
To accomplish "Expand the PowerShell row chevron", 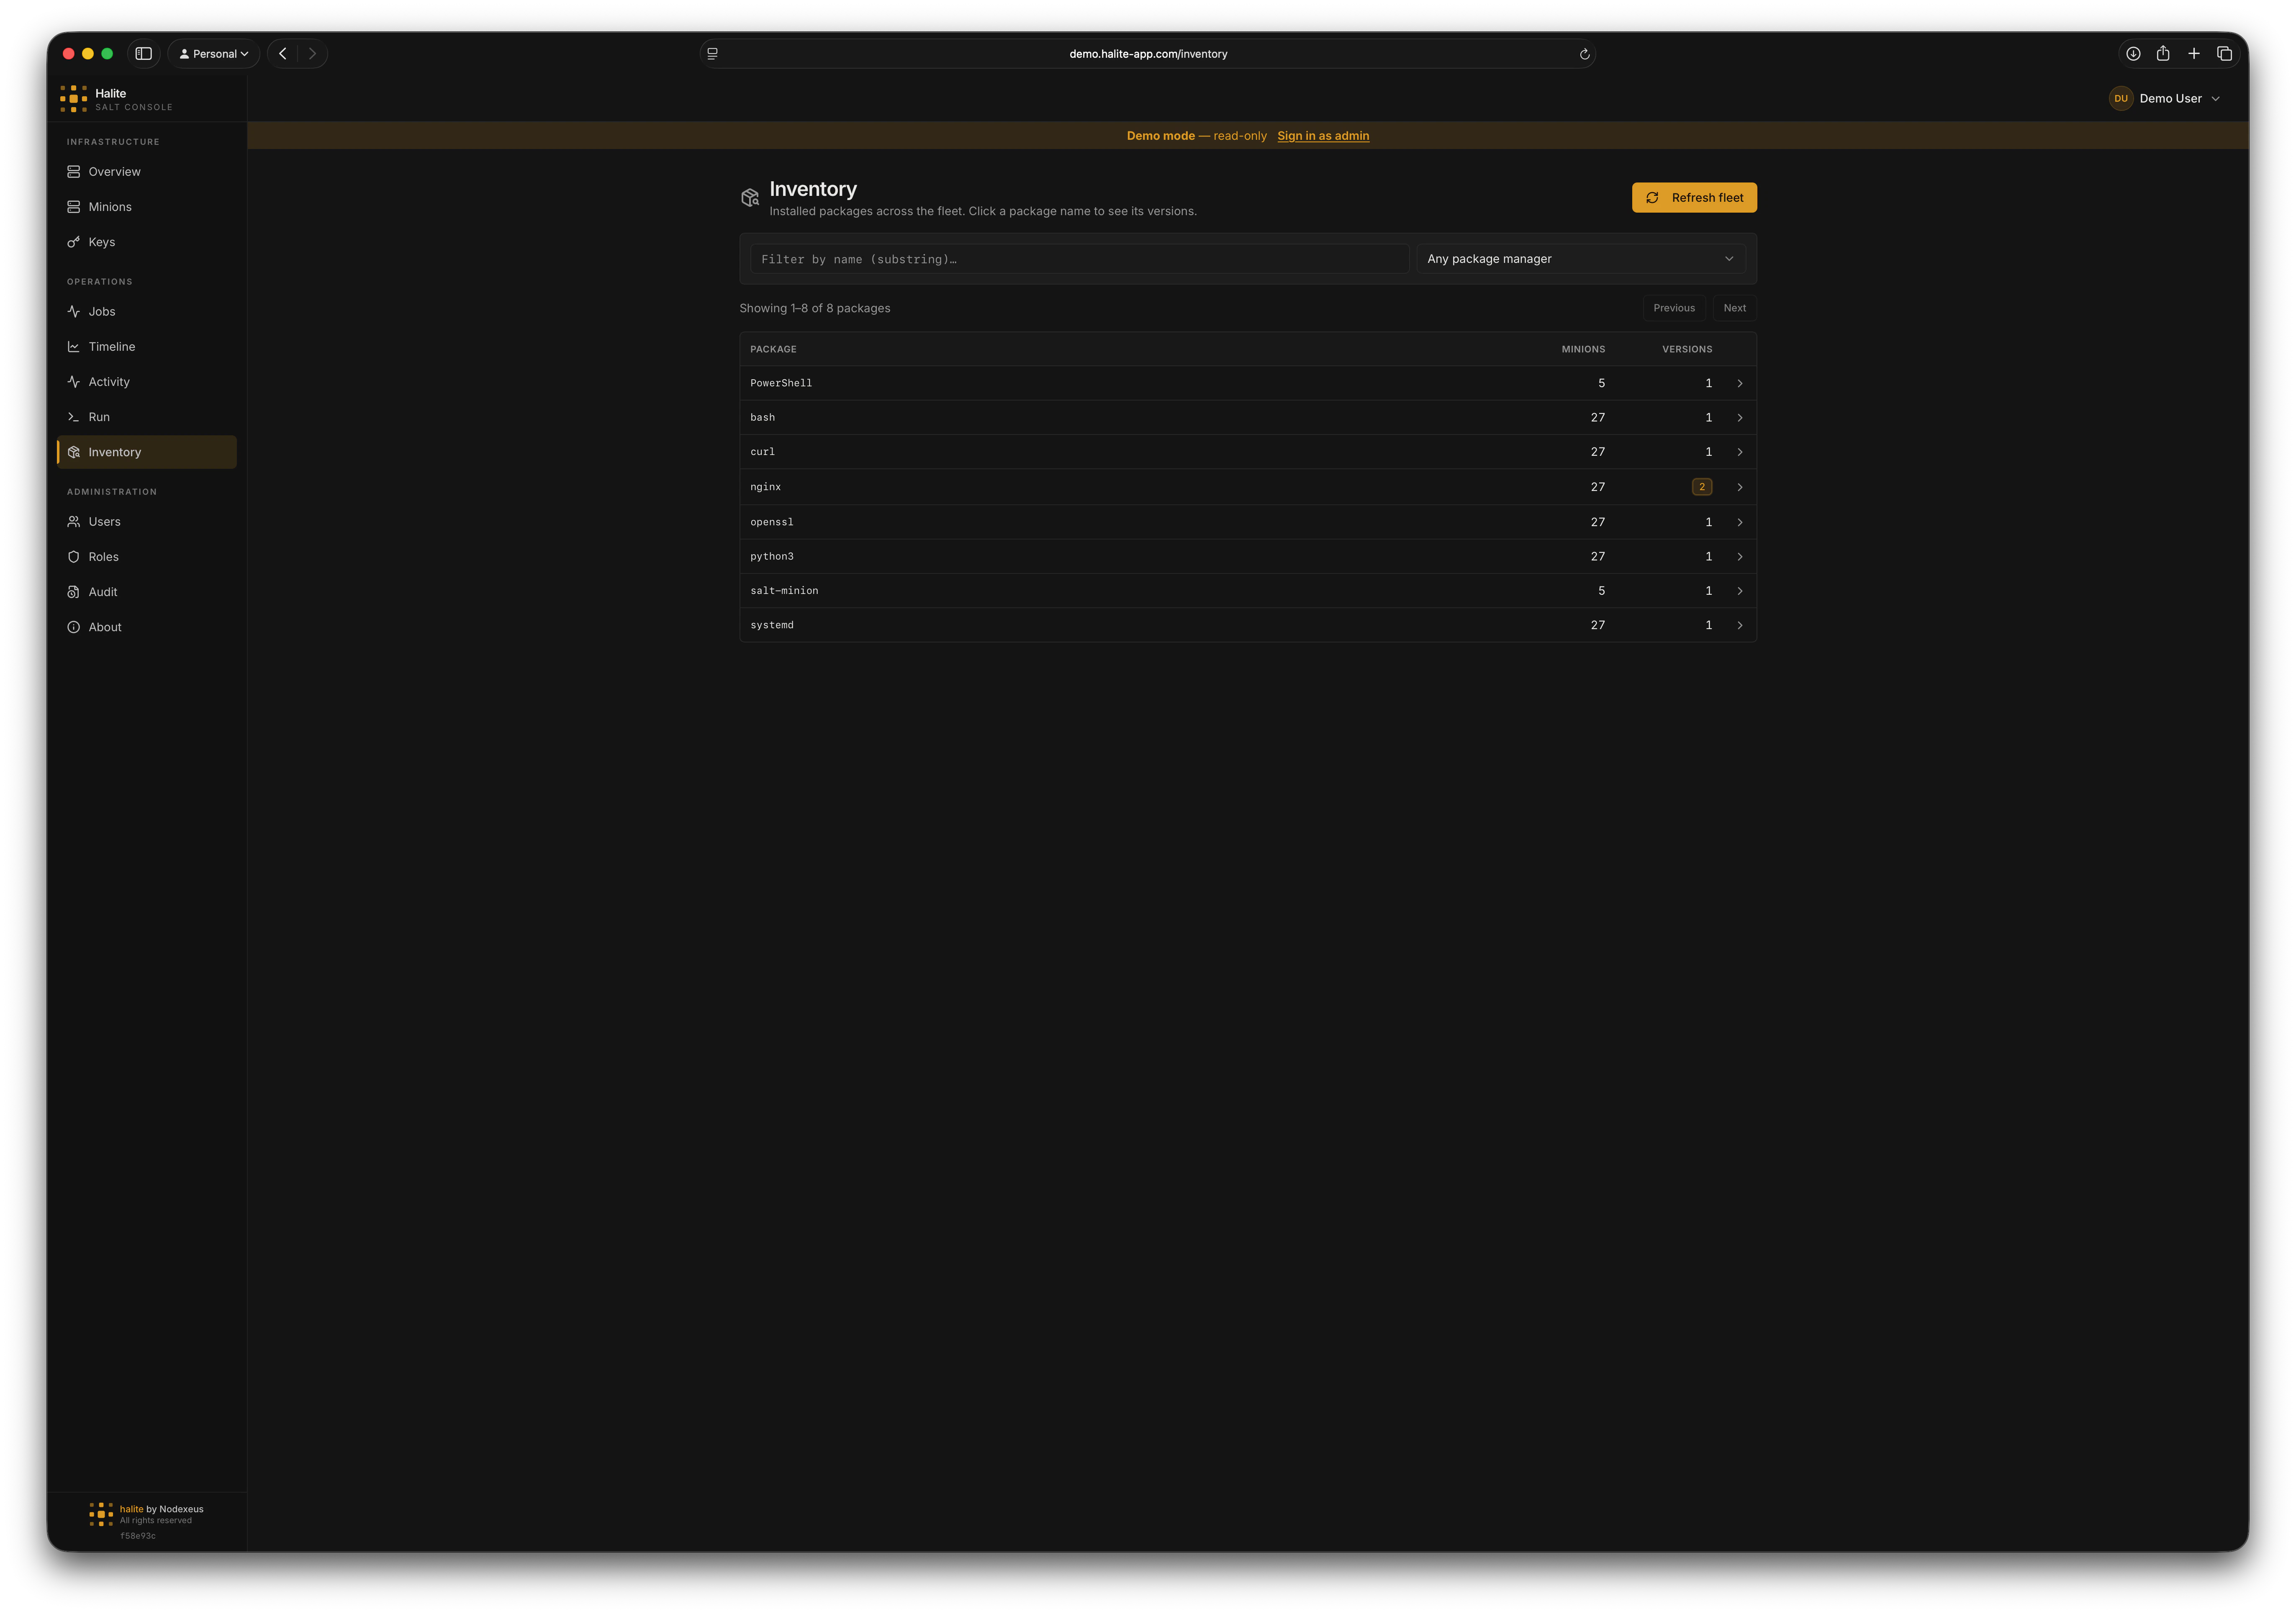I will pos(1740,383).
